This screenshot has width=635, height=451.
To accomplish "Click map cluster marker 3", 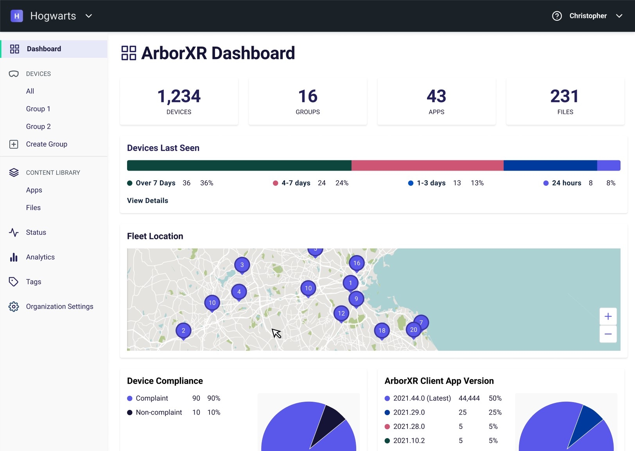I will (x=242, y=265).
